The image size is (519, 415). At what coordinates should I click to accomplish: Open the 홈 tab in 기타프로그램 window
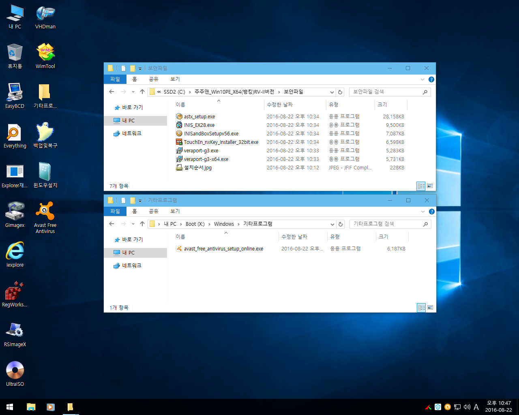pyautogui.click(x=135, y=212)
